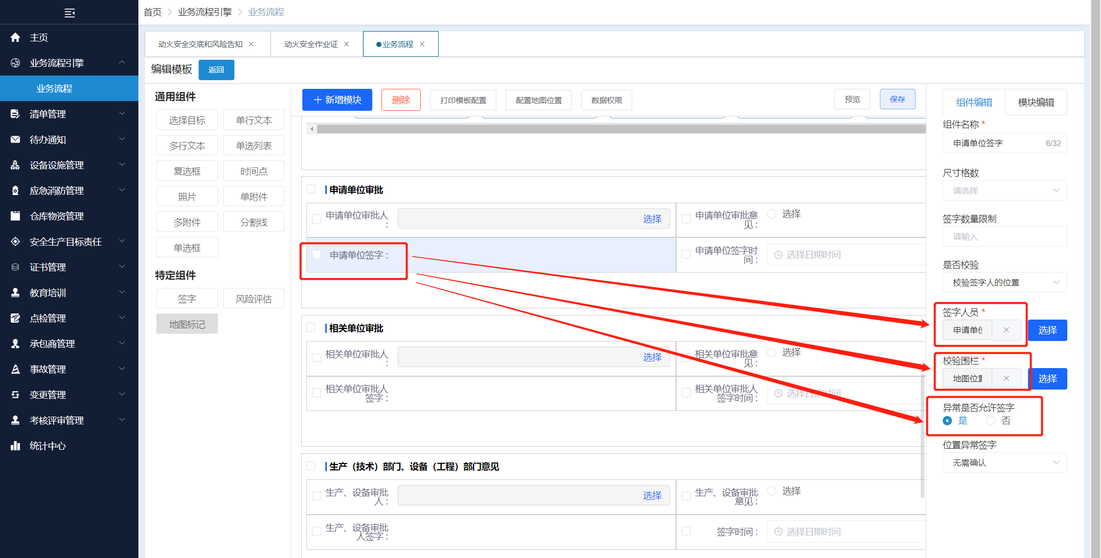Click the 安全生产目标责任 sidebar icon
1101x558 pixels.
pos(15,241)
